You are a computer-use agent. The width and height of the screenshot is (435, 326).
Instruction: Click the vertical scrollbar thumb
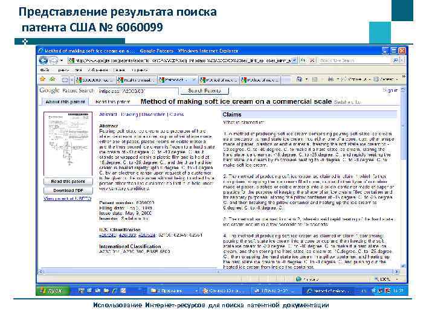(403, 126)
